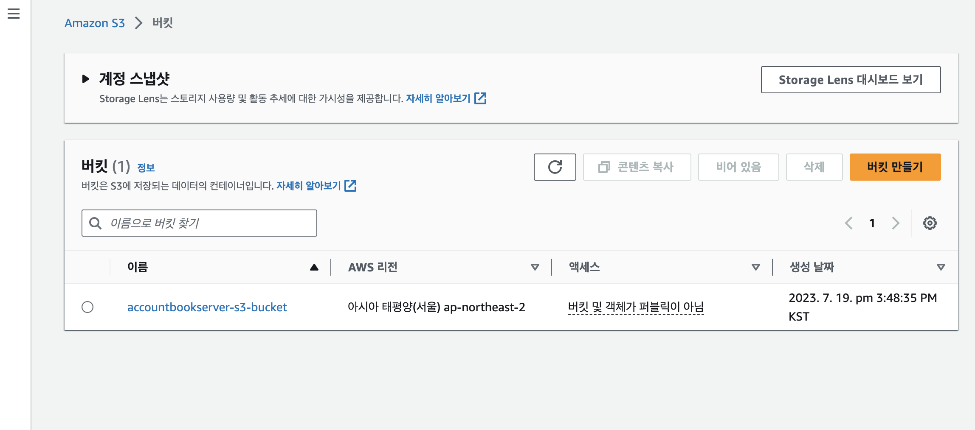Open Storage Lens 자세히 알아보기 link
The image size is (975, 430).
tap(438, 98)
